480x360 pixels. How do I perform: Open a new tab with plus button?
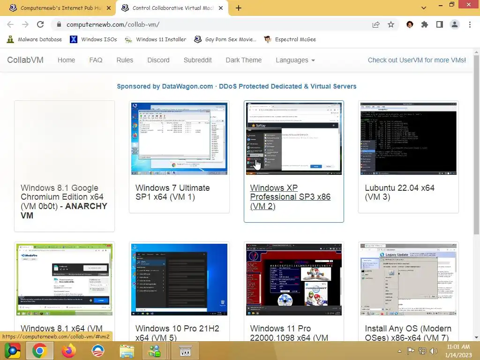pyautogui.click(x=239, y=8)
